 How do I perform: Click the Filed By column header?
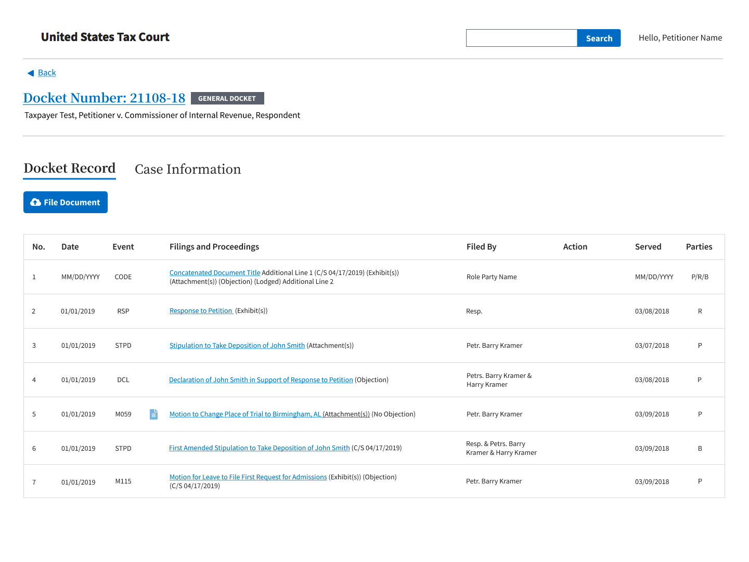(x=481, y=247)
